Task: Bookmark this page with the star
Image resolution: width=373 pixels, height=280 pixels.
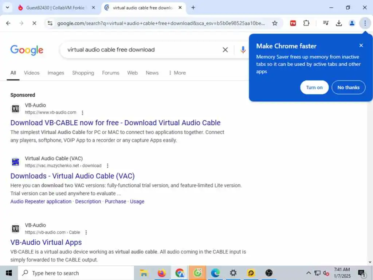Action: [x=275, y=23]
